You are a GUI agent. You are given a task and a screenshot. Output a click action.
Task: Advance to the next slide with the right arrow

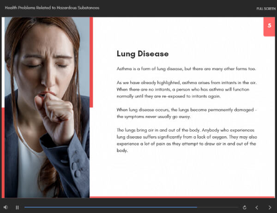(270, 207)
